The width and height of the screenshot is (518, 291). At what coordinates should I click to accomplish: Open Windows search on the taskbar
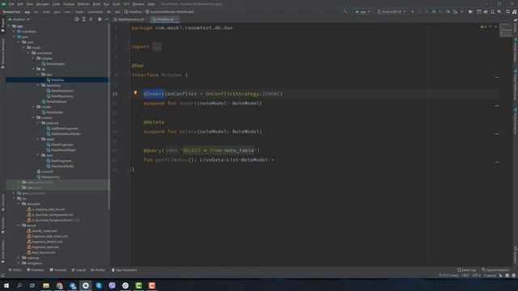tap(19, 285)
